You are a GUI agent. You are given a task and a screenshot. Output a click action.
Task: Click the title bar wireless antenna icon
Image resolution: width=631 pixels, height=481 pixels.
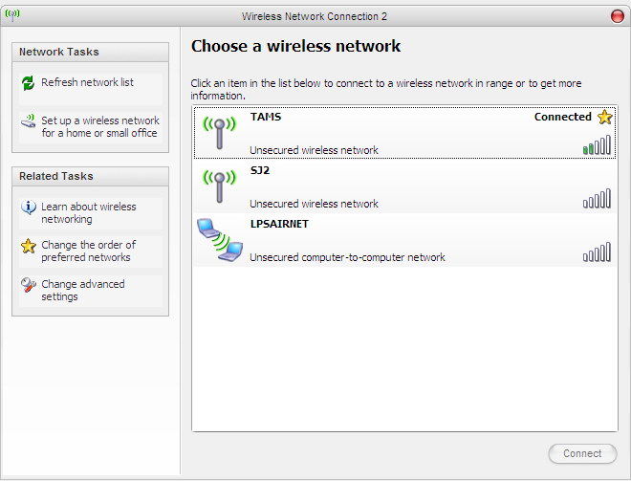(12, 15)
